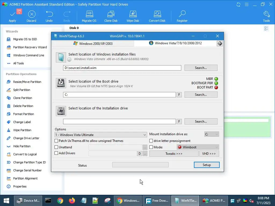Choose Change Serial Number operation

[24, 170]
